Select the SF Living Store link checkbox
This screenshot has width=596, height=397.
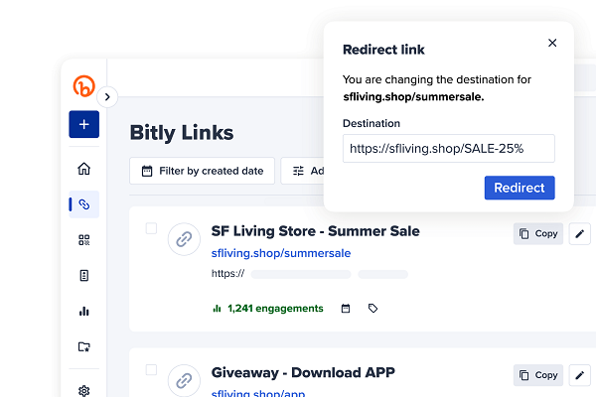(x=151, y=228)
